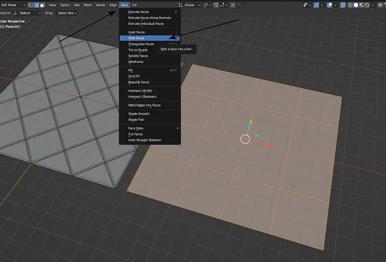Open proportional editing falloff curve menu

[240, 5]
